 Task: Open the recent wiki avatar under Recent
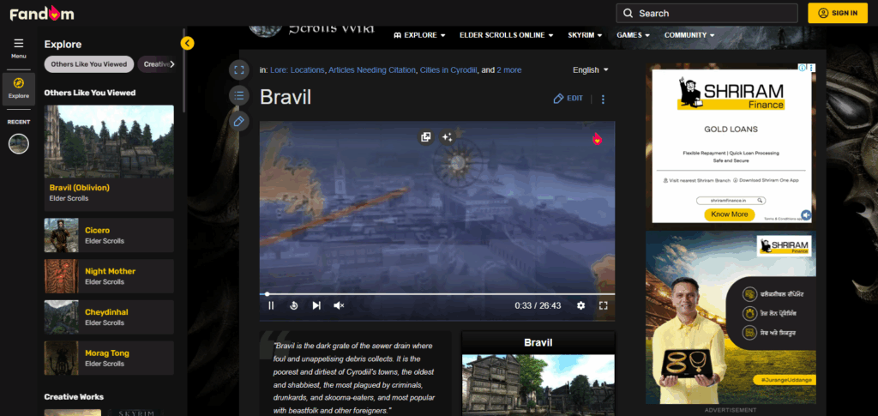click(x=19, y=144)
